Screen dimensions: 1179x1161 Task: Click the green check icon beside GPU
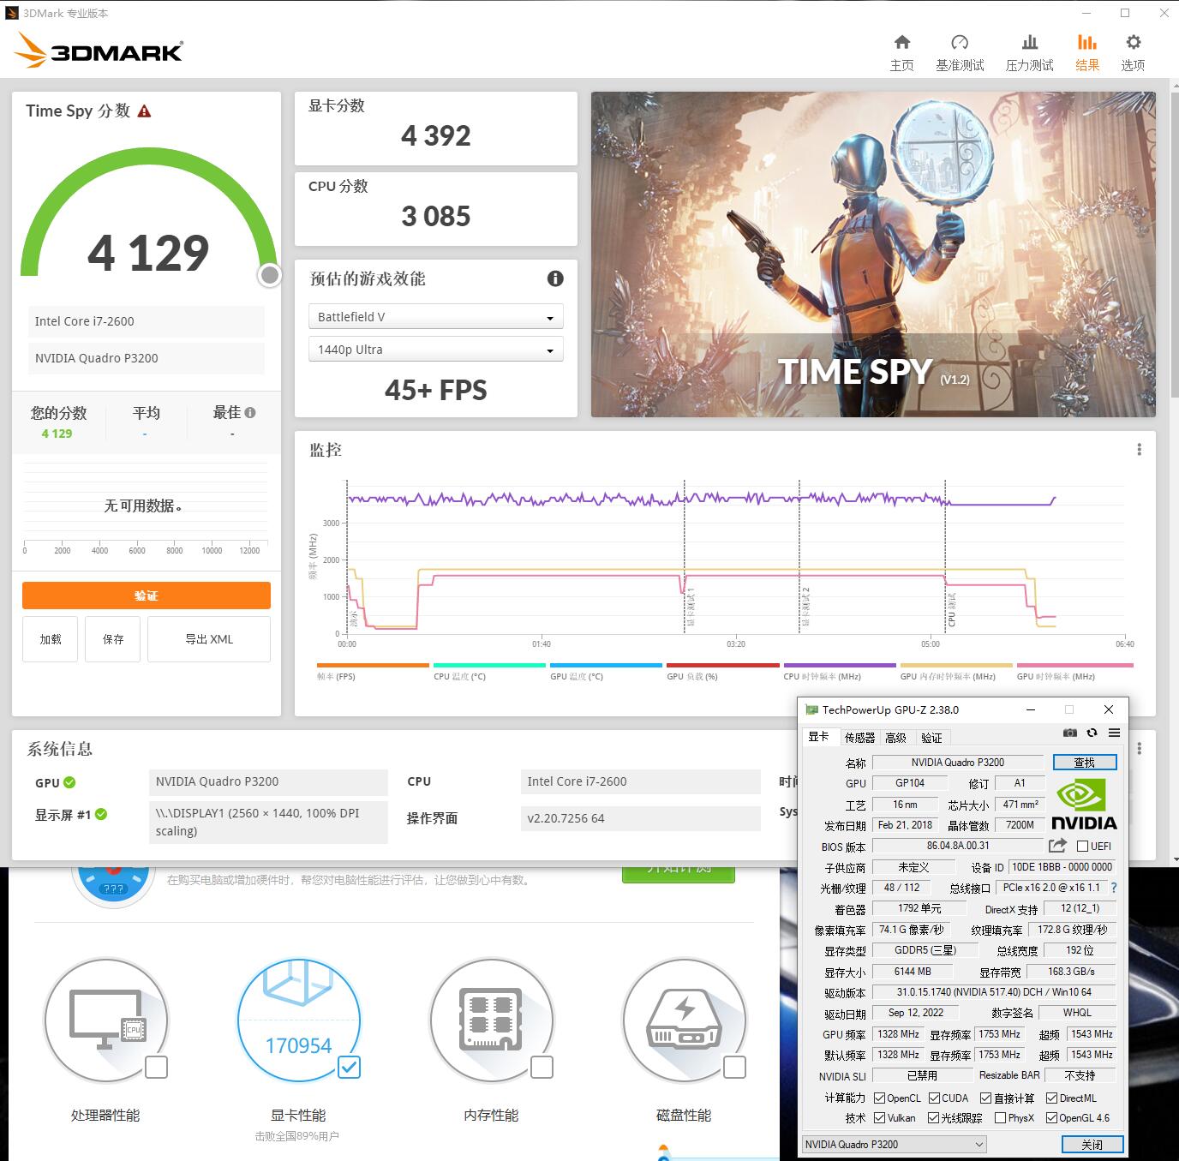pos(69,782)
